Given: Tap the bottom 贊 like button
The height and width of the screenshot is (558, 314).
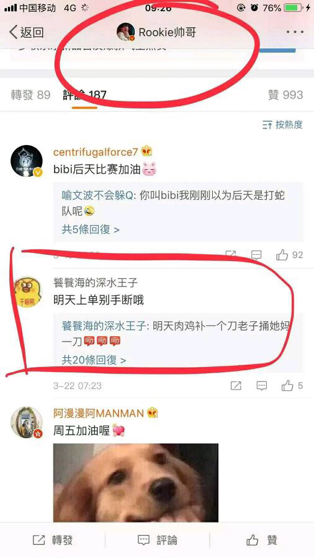Looking at the screenshot, I should (x=262, y=540).
